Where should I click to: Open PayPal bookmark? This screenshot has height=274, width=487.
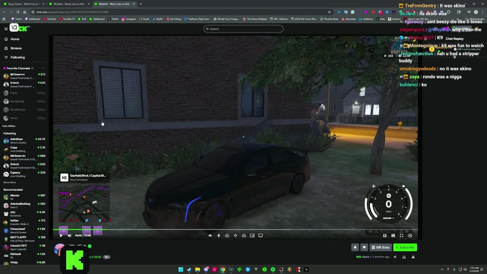click(158, 19)
